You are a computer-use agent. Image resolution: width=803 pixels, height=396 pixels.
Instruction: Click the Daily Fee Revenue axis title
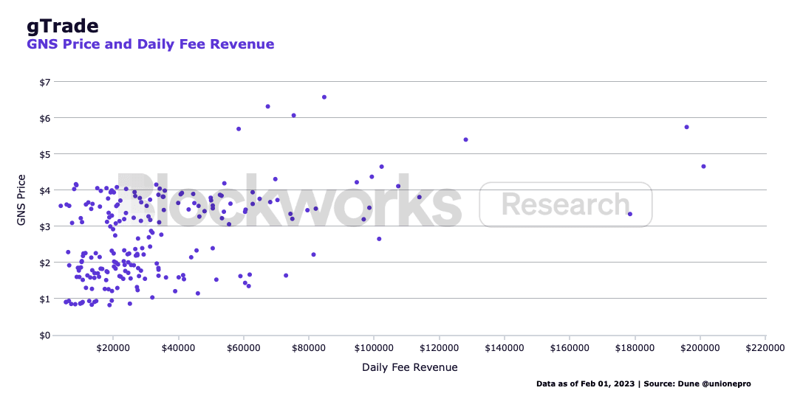[409, 367]
